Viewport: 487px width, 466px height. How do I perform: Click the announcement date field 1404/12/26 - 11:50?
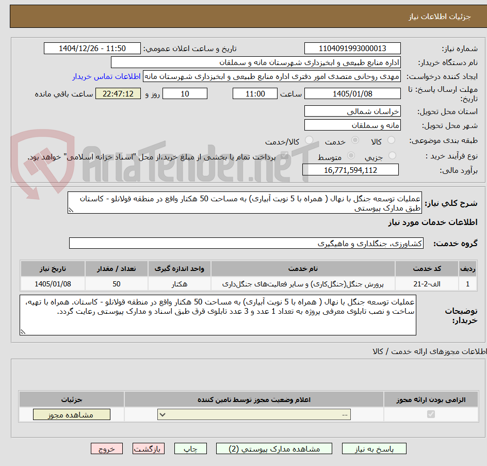(92, 49)
